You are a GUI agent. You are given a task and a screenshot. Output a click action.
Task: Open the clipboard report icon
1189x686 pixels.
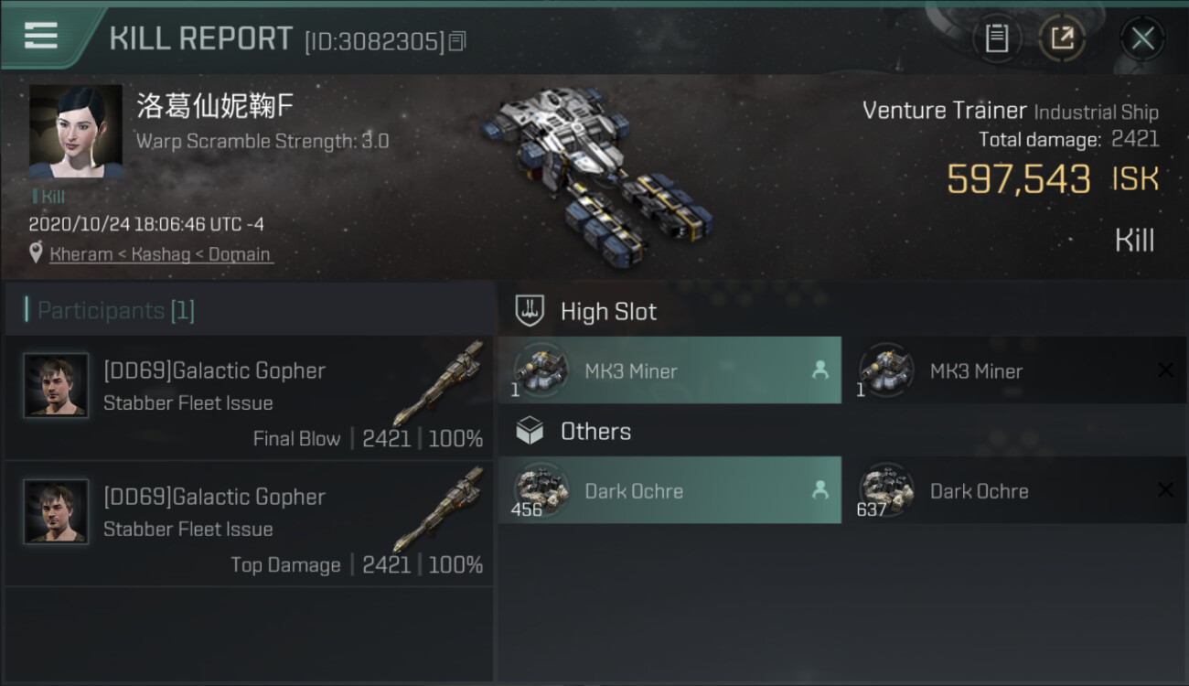click(x=996, y=38)
